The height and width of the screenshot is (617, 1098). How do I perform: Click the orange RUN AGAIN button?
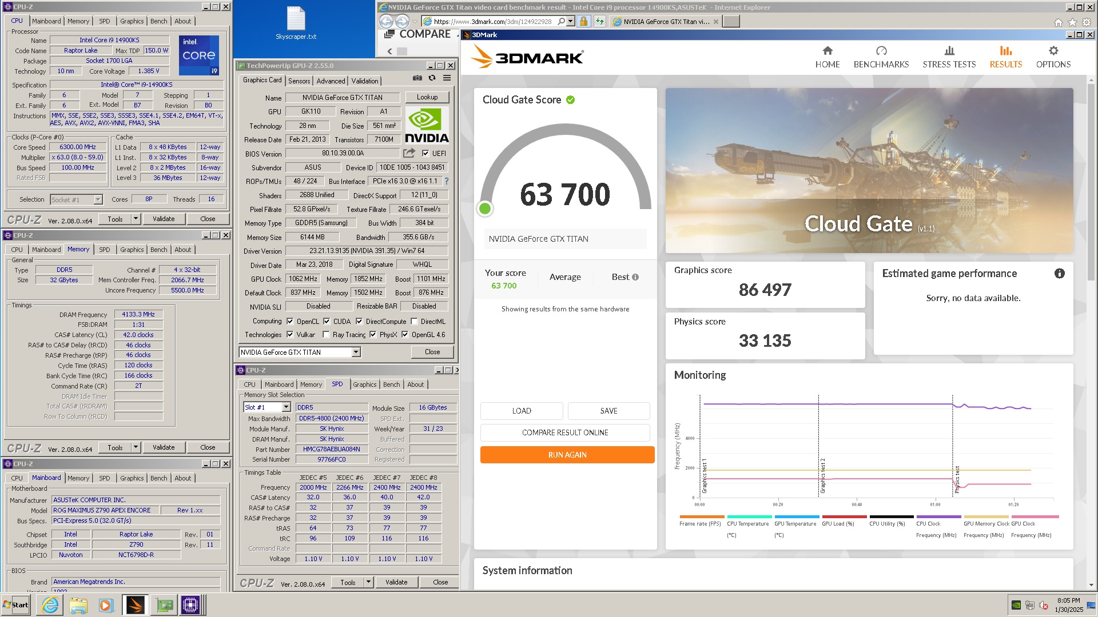567,455
